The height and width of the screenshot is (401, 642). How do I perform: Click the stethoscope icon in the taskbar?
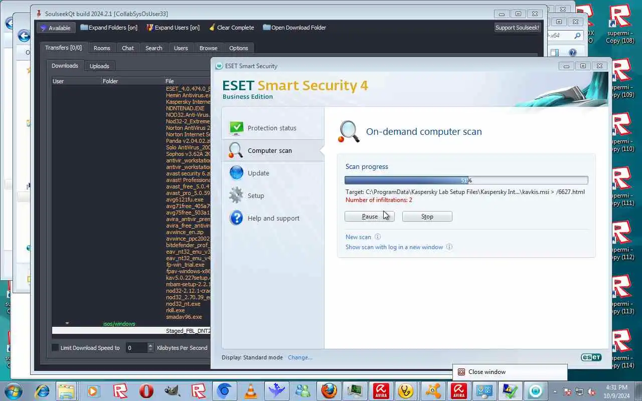pos(407,390)
